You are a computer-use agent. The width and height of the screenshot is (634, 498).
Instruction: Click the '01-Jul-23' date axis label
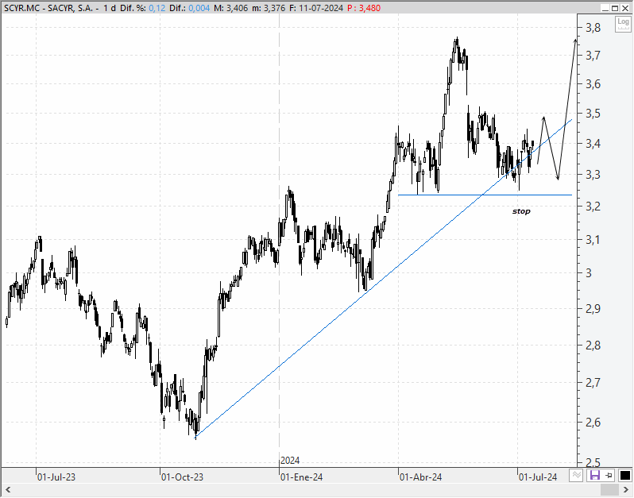coord(56,477)
